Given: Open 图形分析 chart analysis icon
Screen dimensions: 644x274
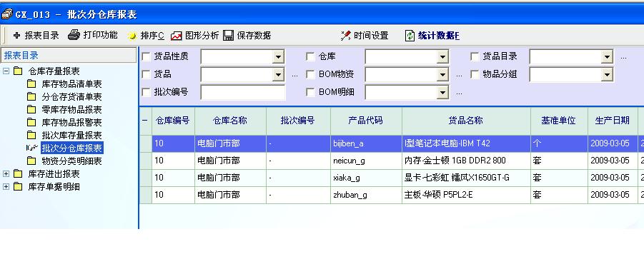Looking at the screenshot, I should (177, 36).
